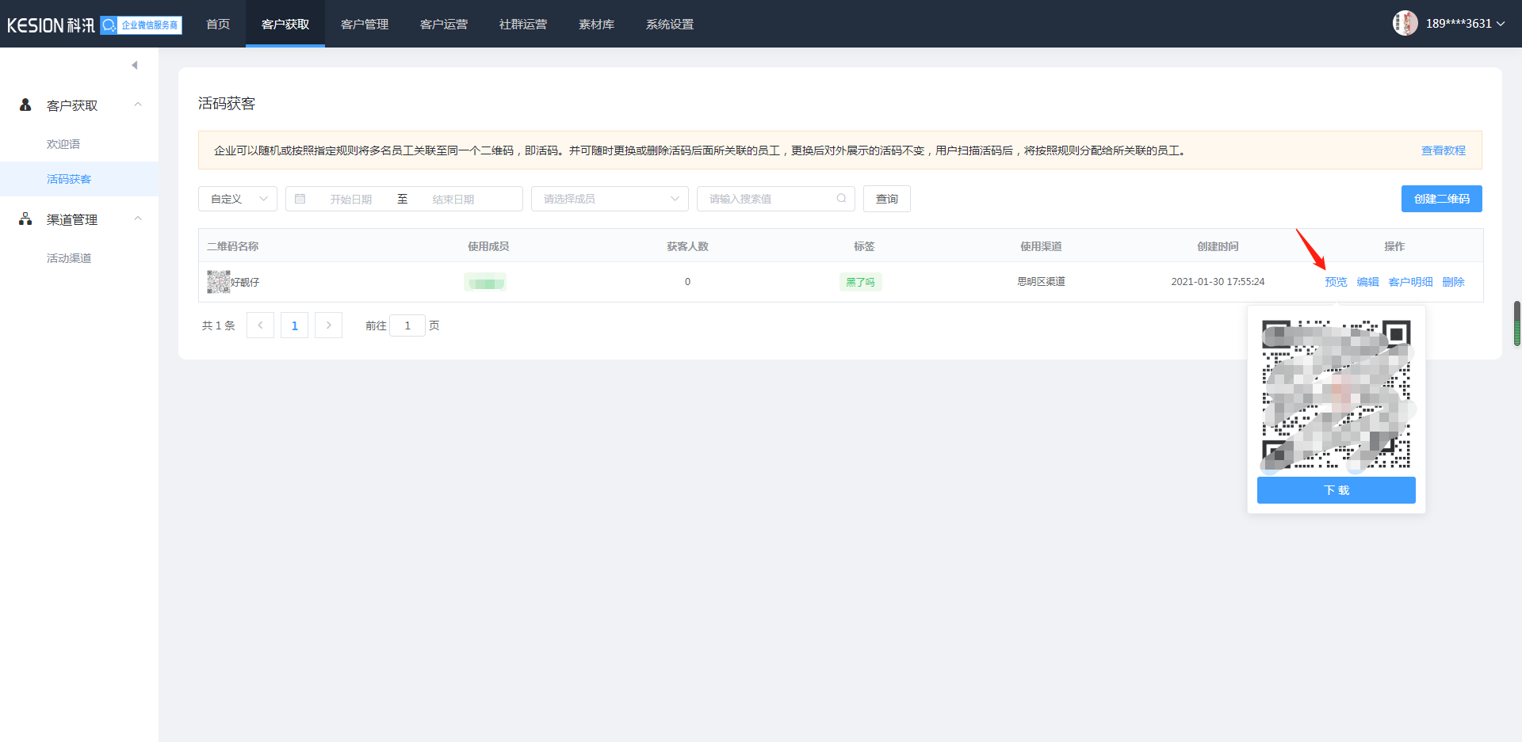
Task: Click the 思明区渠道 cell
Action: (x=1042, y=282)
